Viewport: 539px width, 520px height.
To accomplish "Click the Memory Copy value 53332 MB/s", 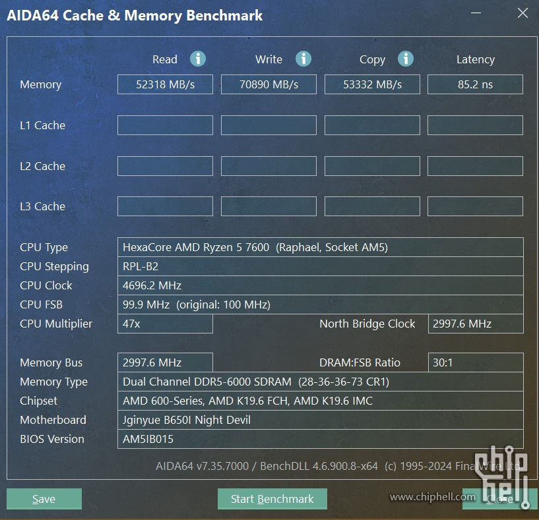I will [x=372, y=84].
